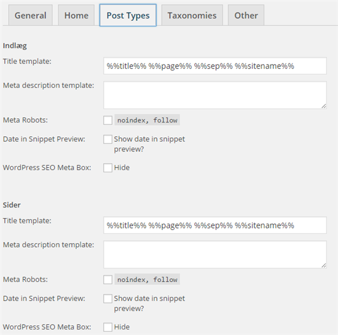The image size is (338, 335).
Task: Select the Post Types tab
Action: 128,15
